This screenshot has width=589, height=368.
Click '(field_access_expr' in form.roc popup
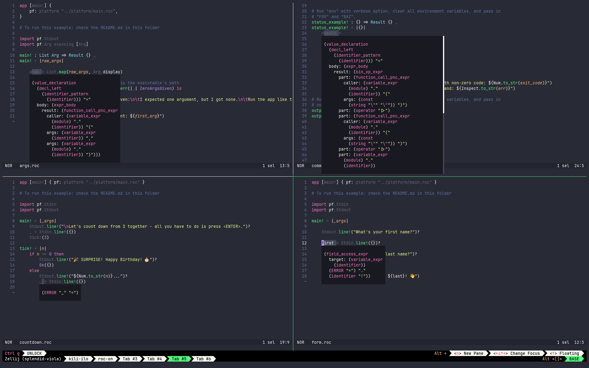pos(346,254)
